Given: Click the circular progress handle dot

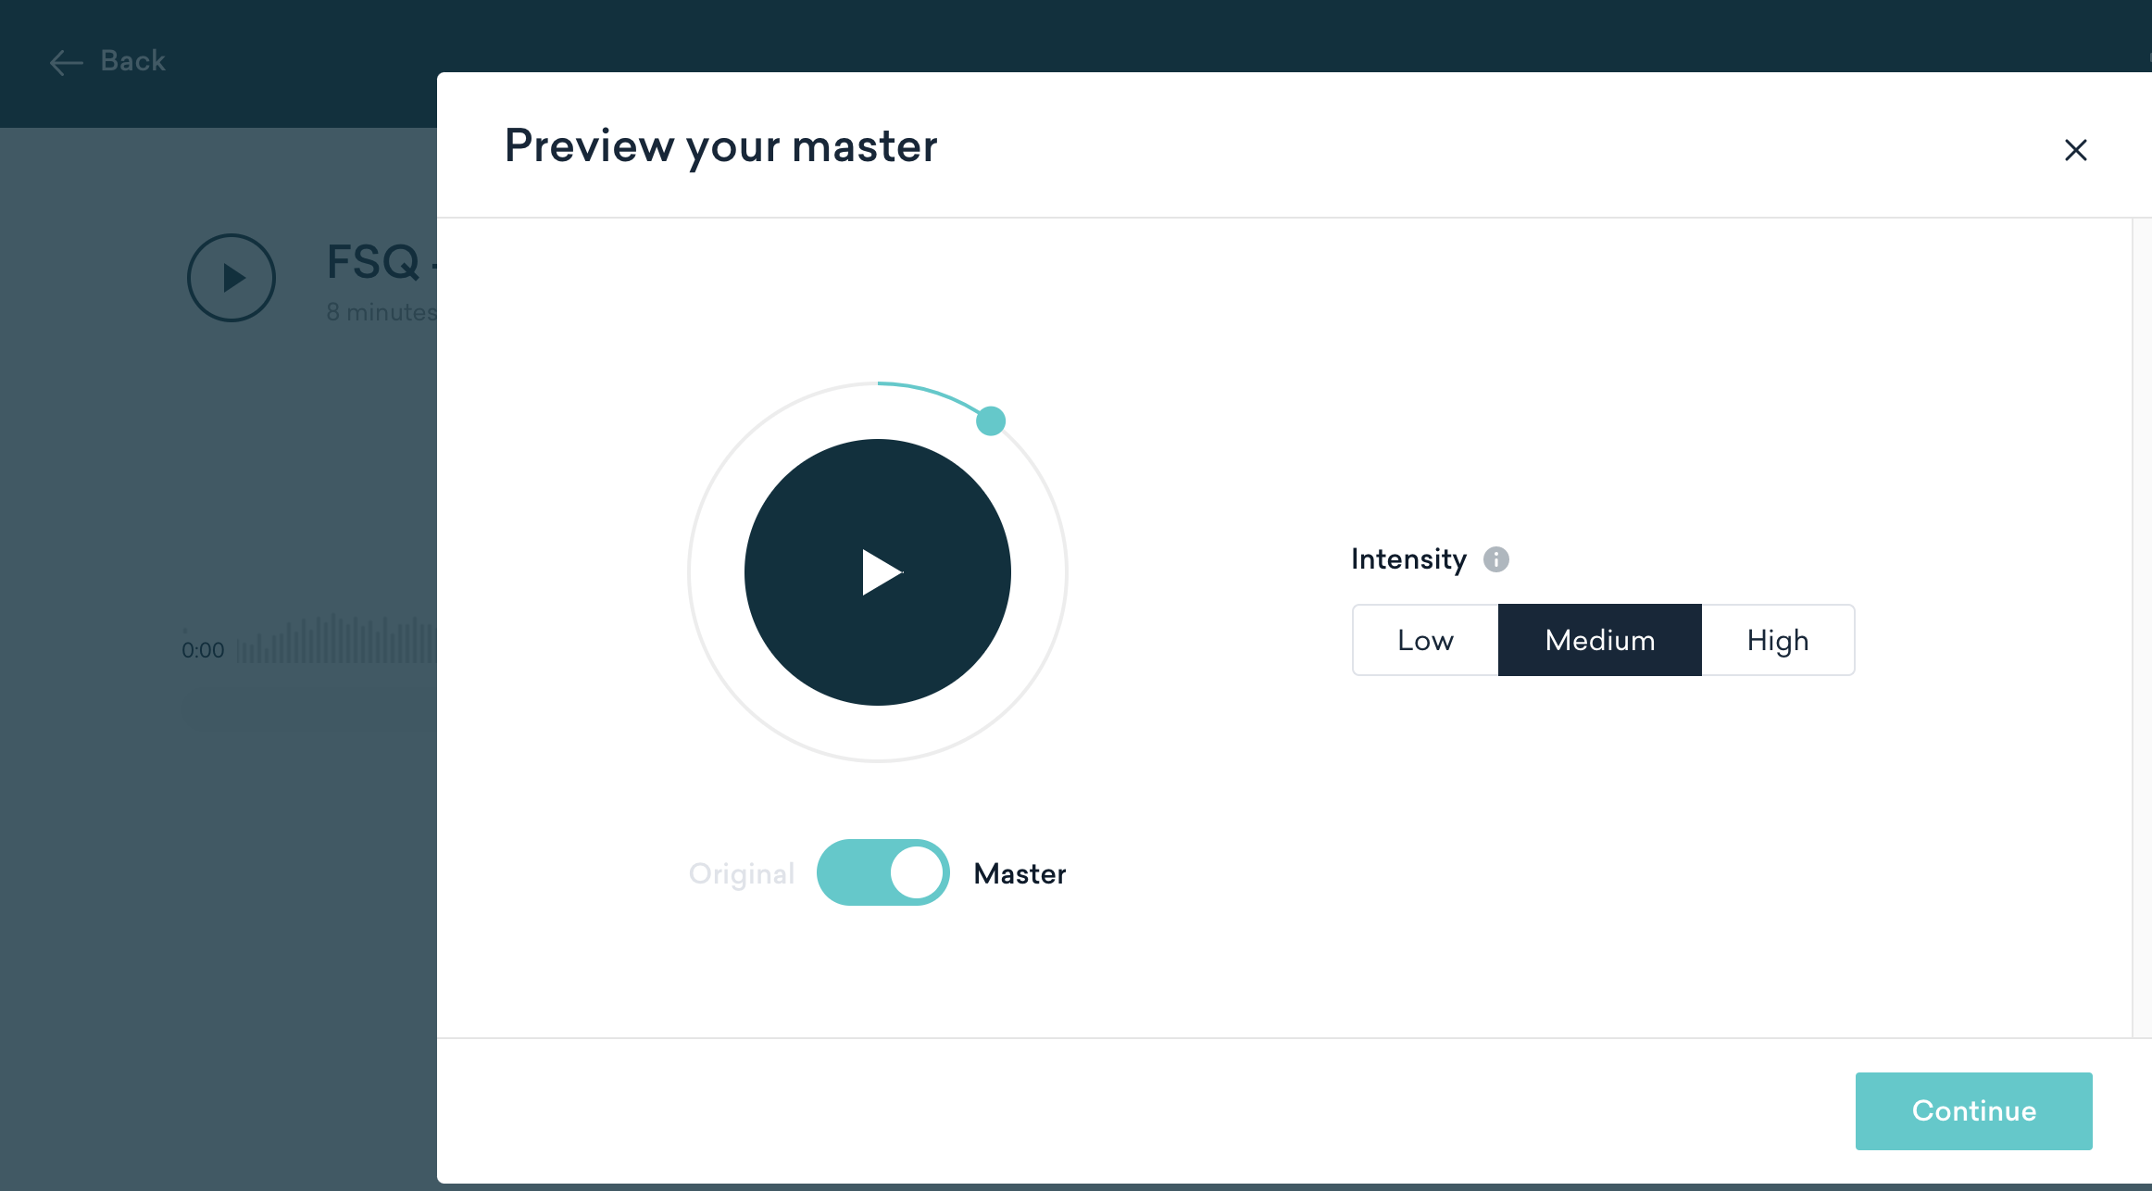Looking at the screenshot, I should point(990,420).
